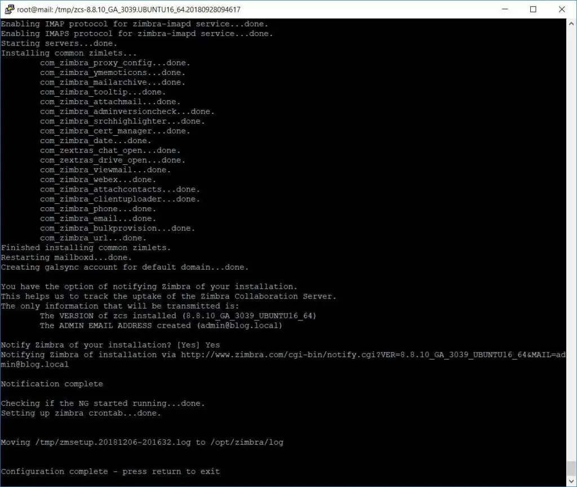This screenshot has width=577, height=487.
Task: Click 'Finished installing common zimlets.' line
Action: click(x=86, y=248)
